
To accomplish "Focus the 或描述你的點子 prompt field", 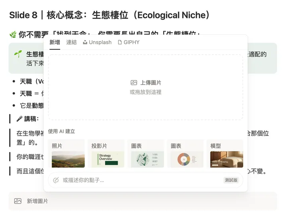I will point(146,180).
